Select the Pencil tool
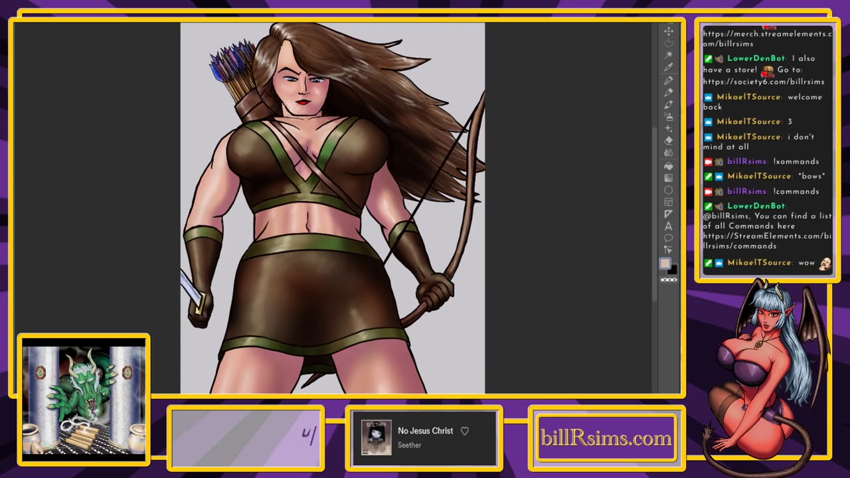Viewport: 850px width, 478px height. click(669, 92)
